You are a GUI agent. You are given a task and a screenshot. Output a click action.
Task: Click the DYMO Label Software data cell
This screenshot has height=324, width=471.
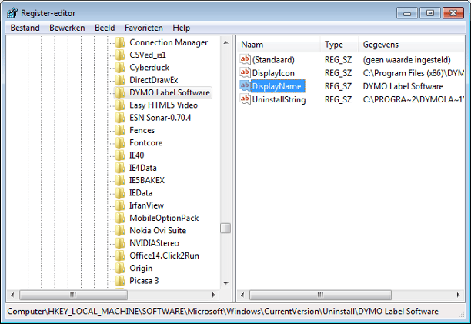click(x=403, y=86)
